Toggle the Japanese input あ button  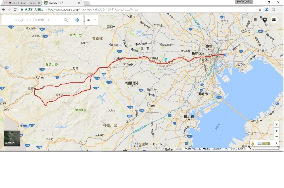tap(88, 20)
